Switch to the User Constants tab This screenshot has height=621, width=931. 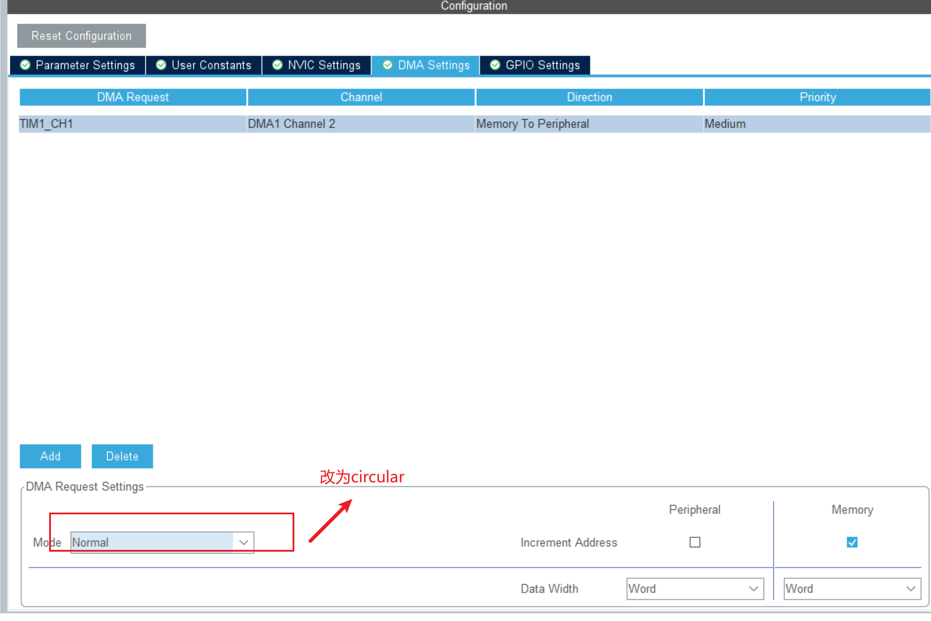click(x=204, y=65)
